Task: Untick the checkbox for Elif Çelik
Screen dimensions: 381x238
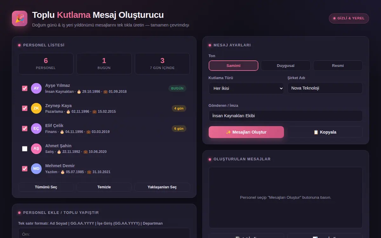Action: click(24, 129)
